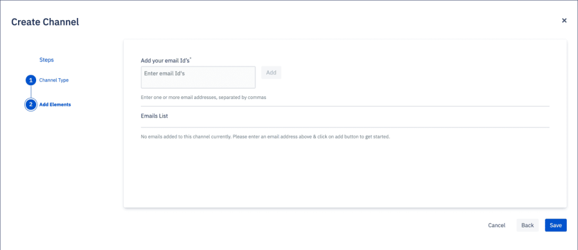
Task: Close the Create Channel dialog with X
Action: click(x=564, y=21)
